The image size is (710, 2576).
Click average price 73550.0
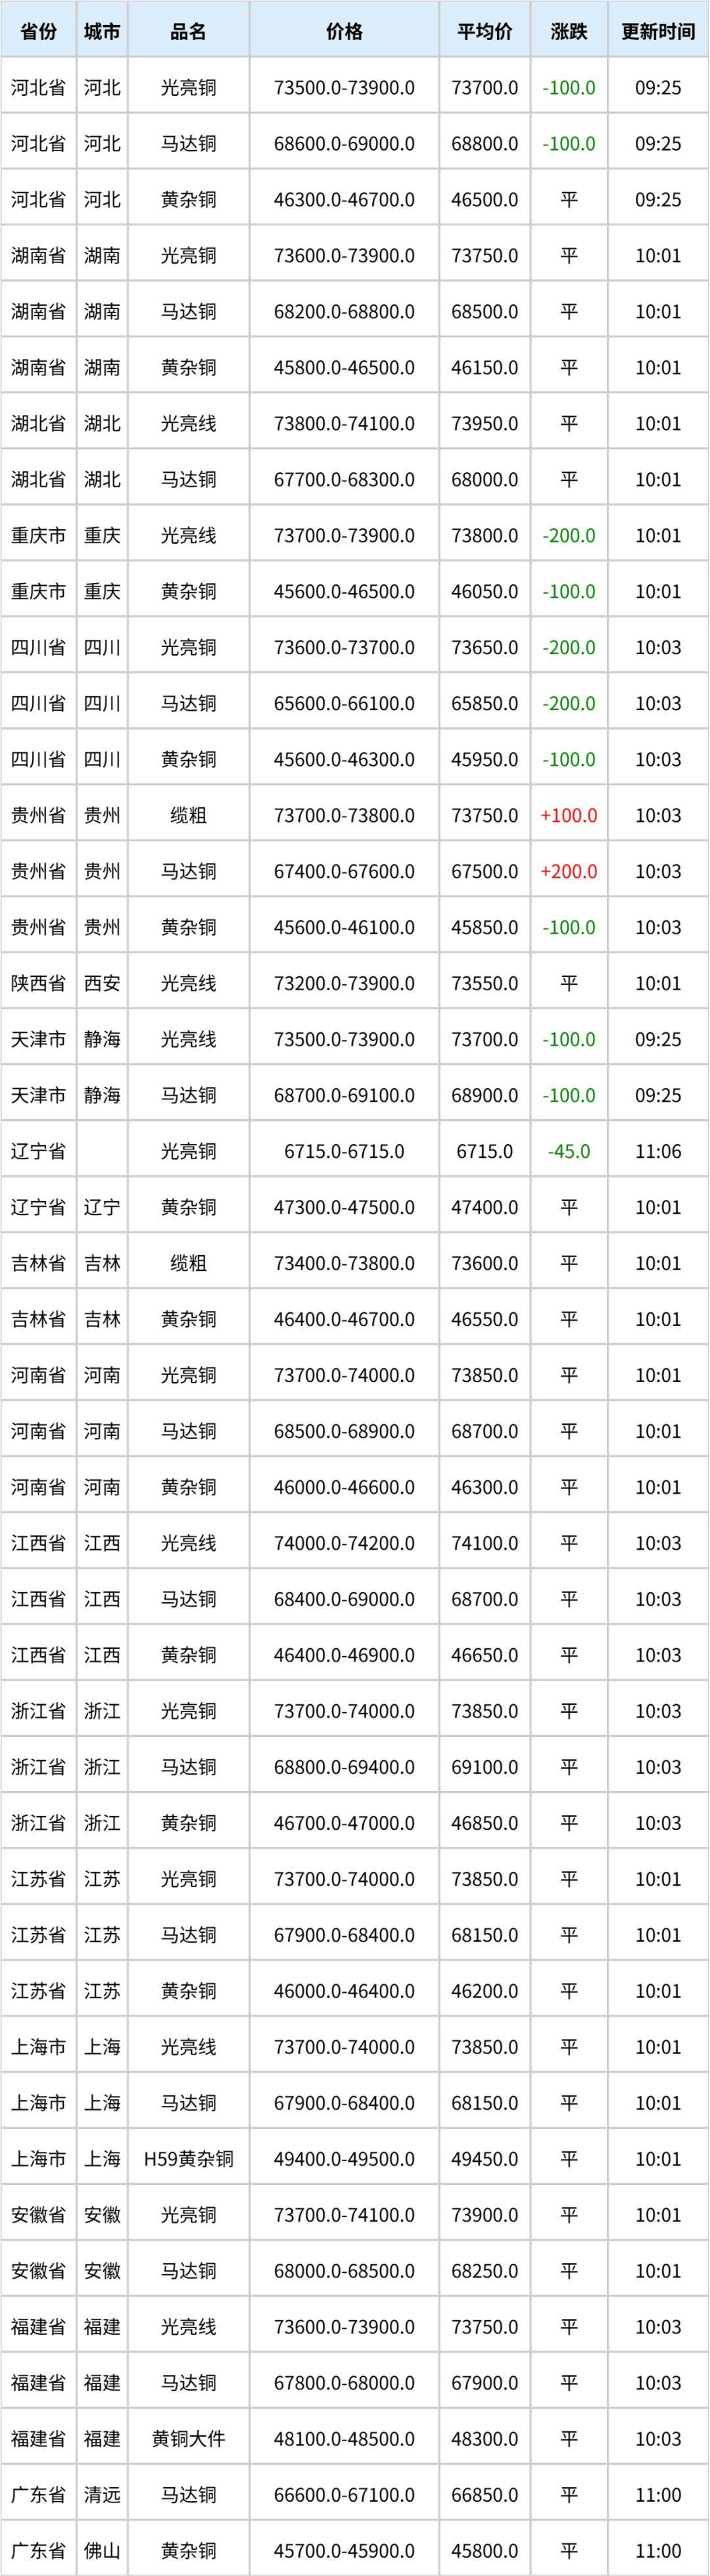pos(484,984)
